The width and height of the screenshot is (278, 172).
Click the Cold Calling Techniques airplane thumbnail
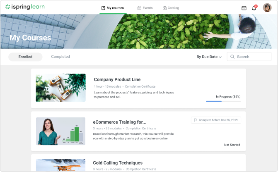[x=60, y=165]
